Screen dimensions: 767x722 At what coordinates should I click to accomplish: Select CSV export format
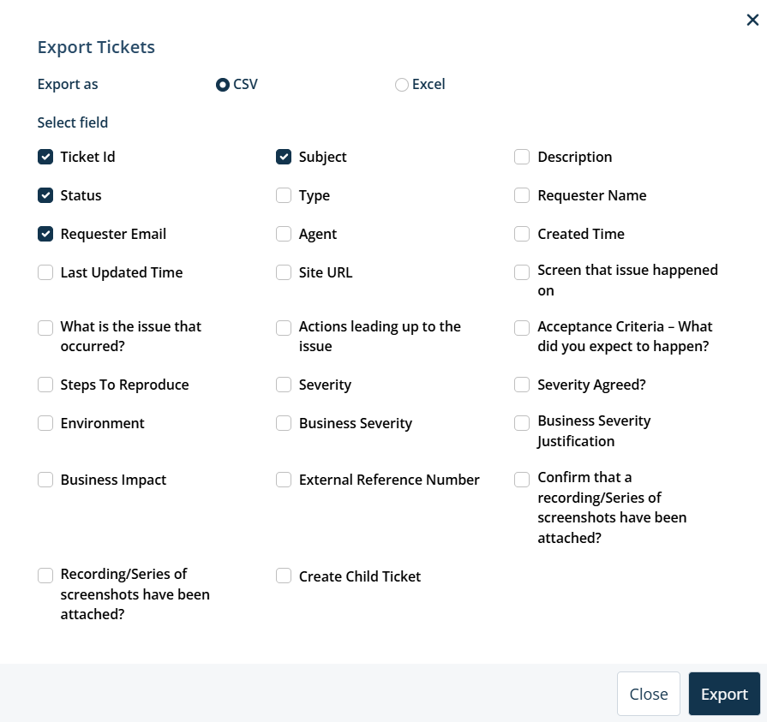[223, 85]
